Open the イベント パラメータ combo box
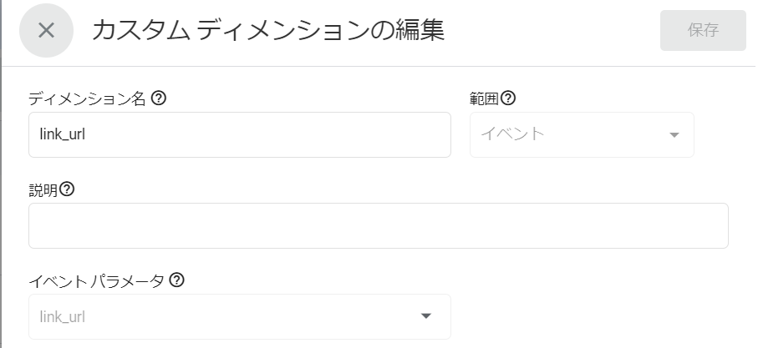The height and width of the screenshot is (348, 758). (239, 316)
